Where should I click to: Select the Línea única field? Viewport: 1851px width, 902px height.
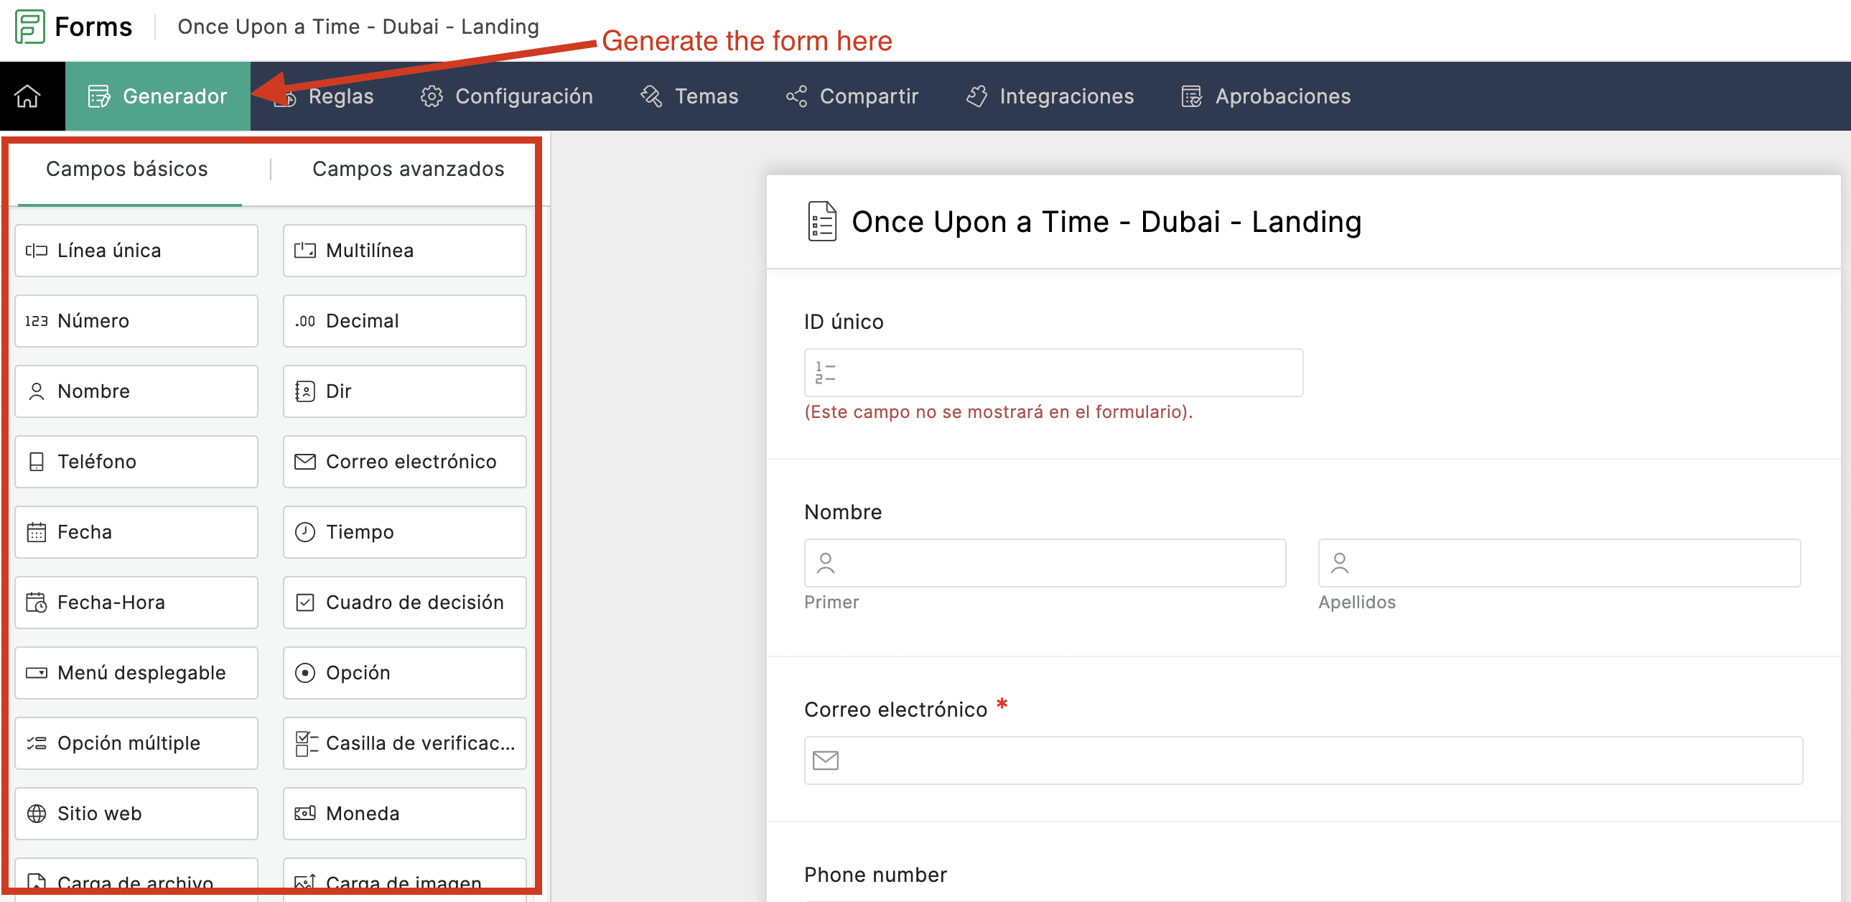(136, 250)
